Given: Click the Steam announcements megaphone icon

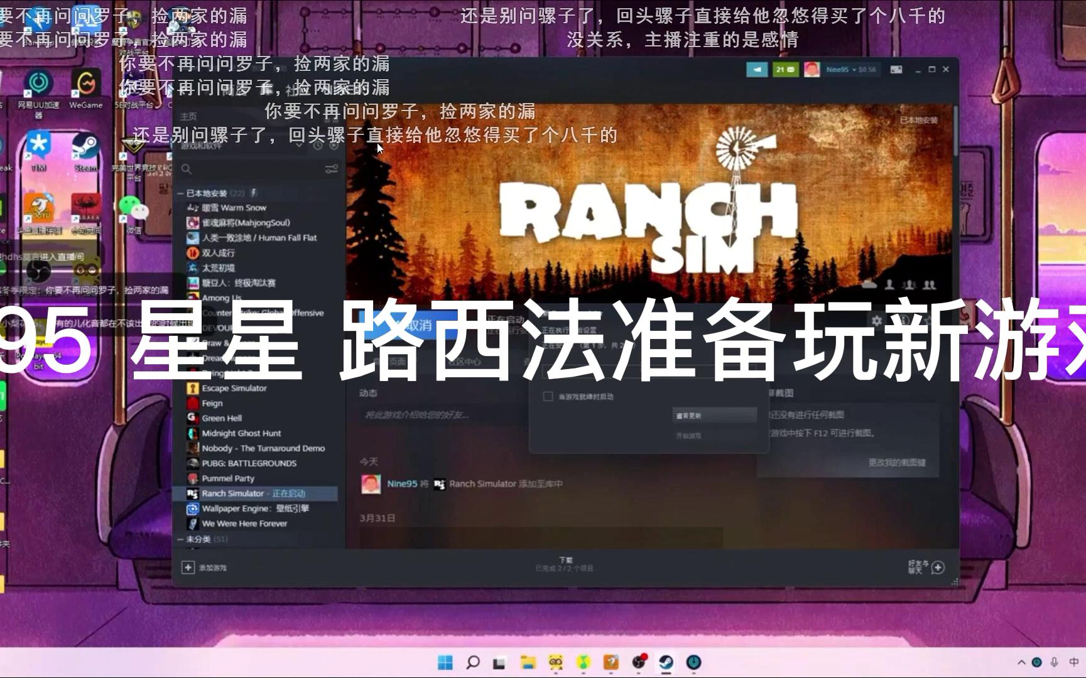Looking at the screenshot, I should click(757, 70).
